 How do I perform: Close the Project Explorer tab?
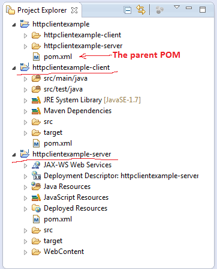(x=74, y=10)
